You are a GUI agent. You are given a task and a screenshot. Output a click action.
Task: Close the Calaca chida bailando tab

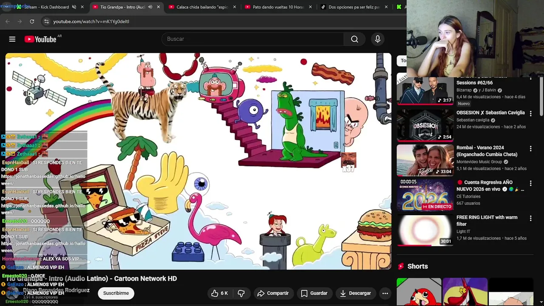(234, 7)
